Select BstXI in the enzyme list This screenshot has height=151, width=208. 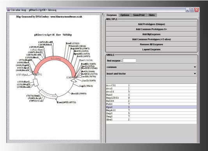151,101
